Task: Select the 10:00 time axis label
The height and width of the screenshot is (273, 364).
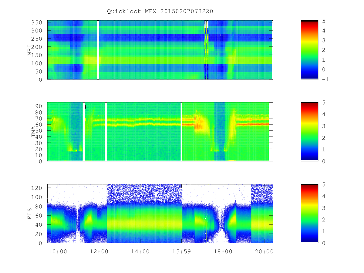Action: 58,251
